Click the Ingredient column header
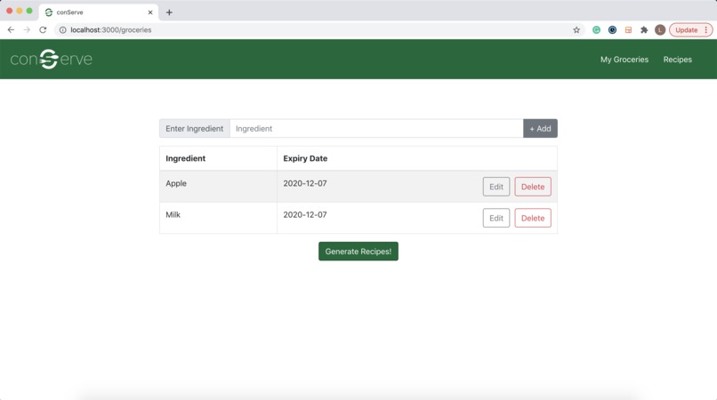The height and width of the screenshot is (400, 717). (185, 158)
